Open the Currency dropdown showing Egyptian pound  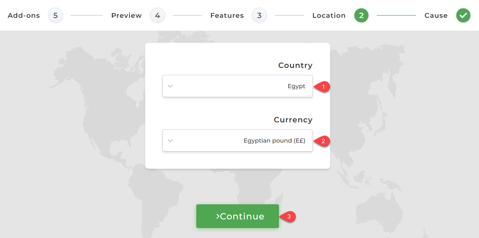pos(237,140)
